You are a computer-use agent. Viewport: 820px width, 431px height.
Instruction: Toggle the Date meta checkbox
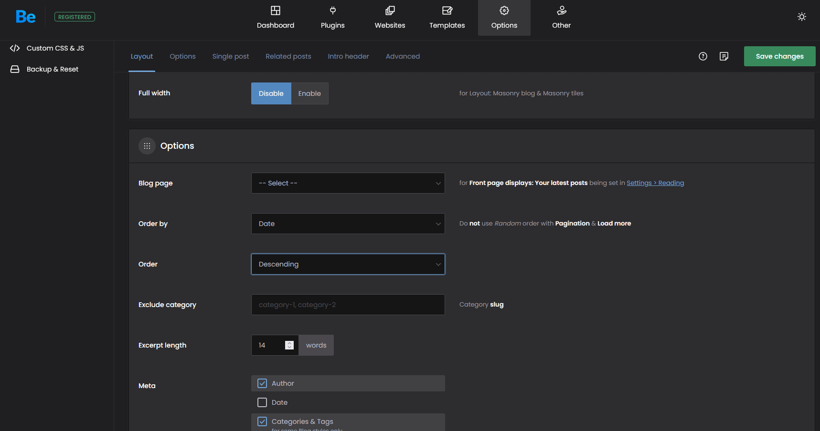click(262, 402)
